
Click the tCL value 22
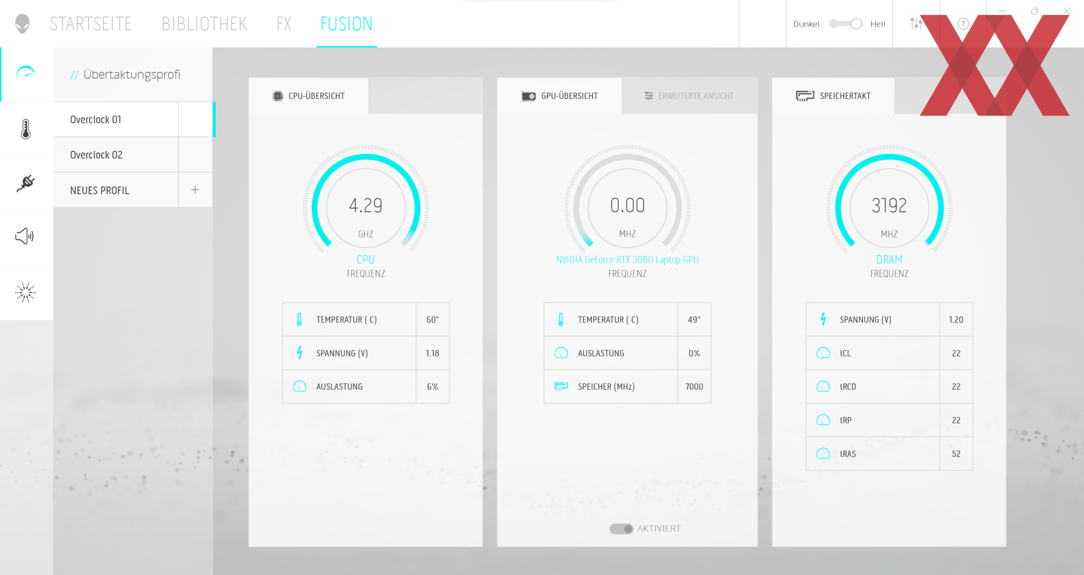pos(956,353)
